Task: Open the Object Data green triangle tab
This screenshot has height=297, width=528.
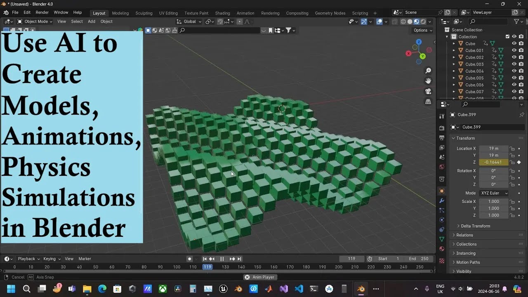Action: coord(442,239)
